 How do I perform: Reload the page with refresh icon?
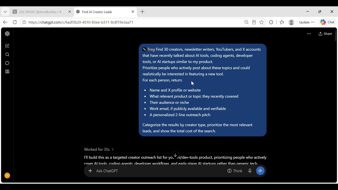point(15,22)
